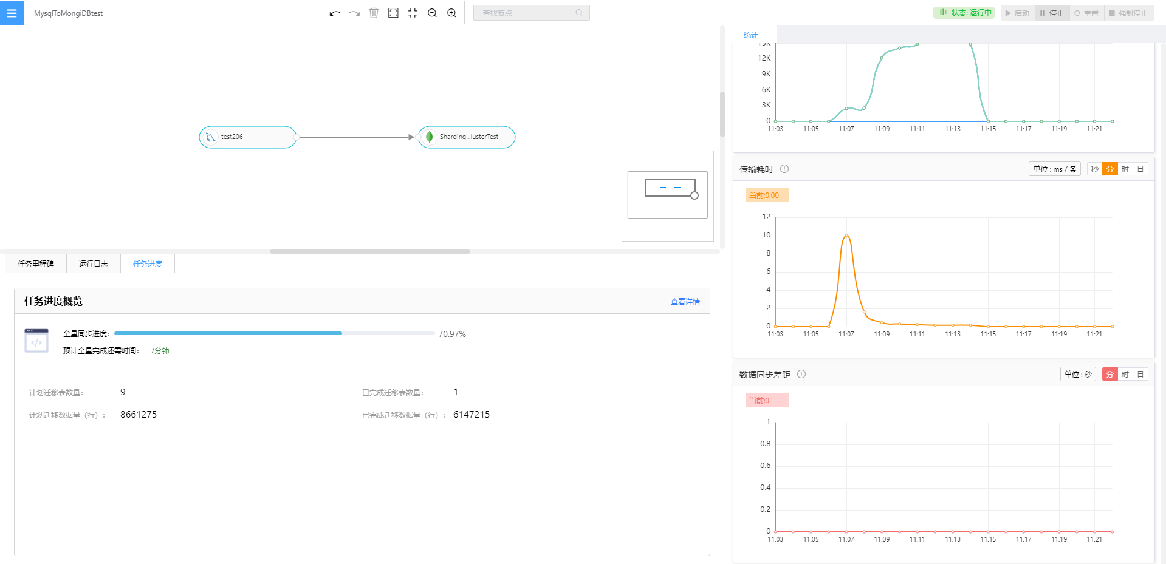Click info icon next to 数据同步差距
Image resolution: width=1166 pixels, height=564 pixels.
(801, 374)
